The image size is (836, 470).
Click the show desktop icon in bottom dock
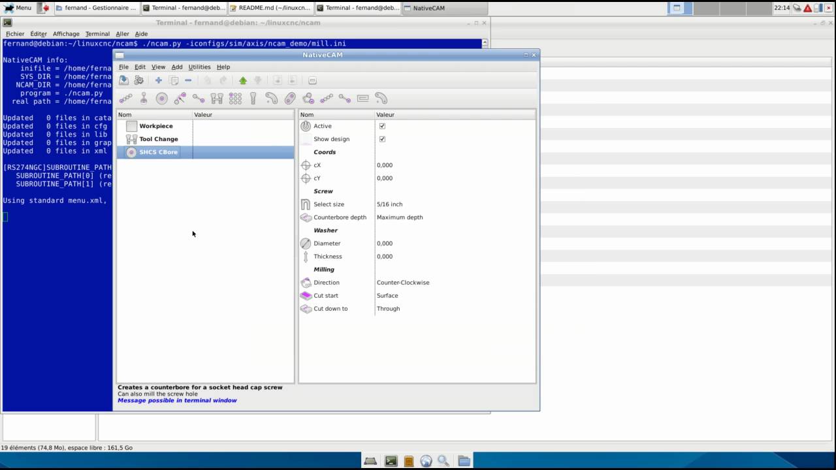click(370, 461)
